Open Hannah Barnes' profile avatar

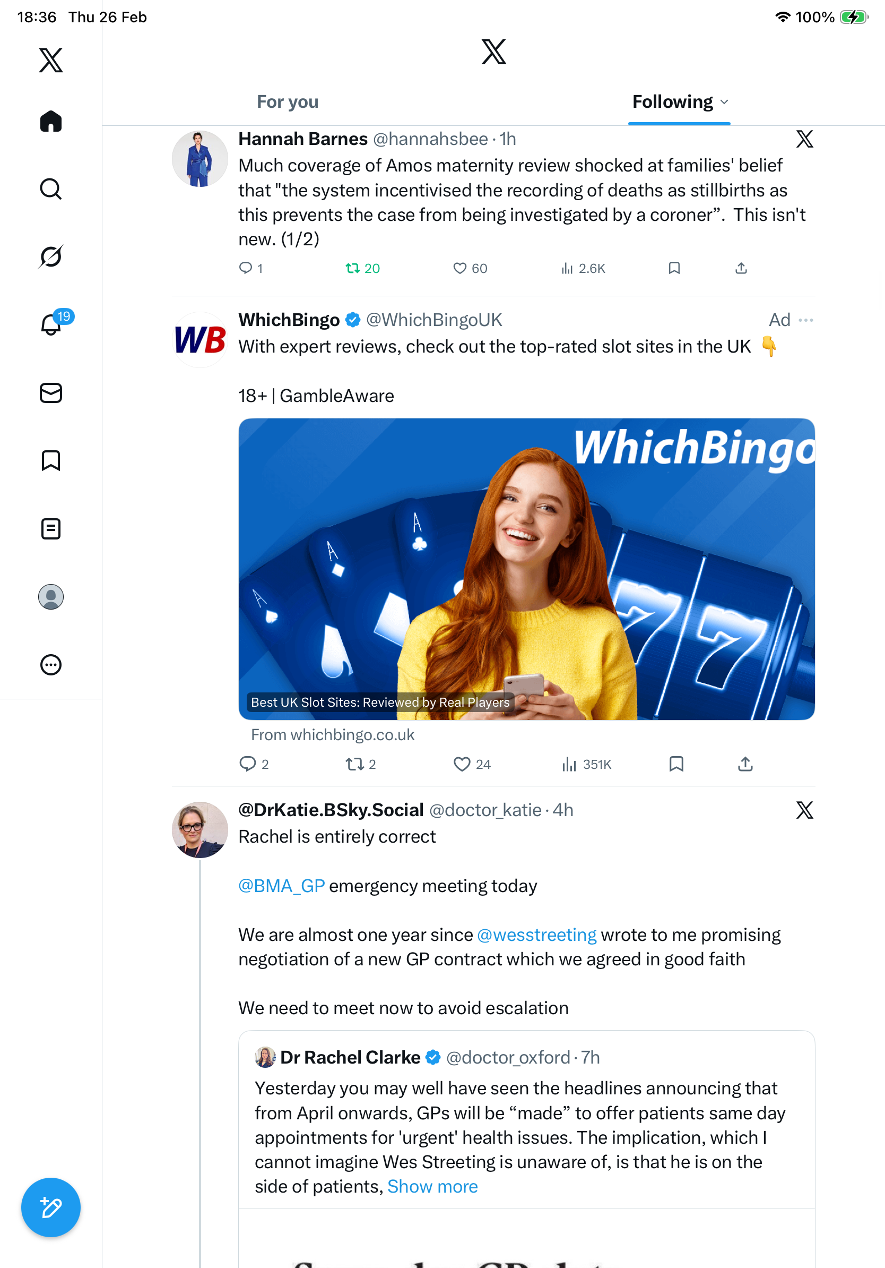199,159
